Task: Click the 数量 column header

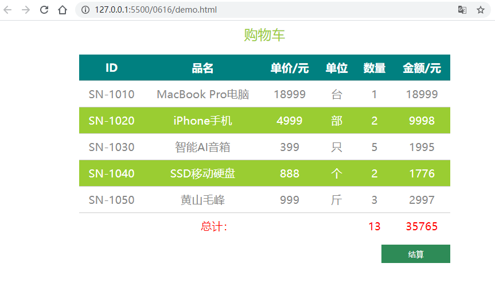Action: 375,68
